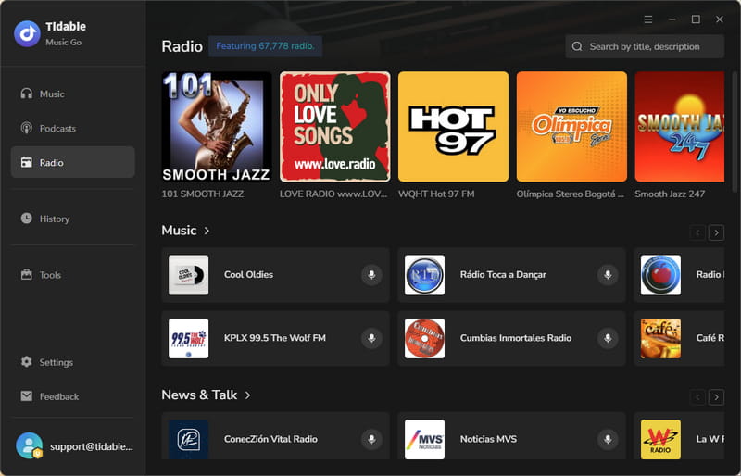This screenshot has width=741, height=476.
Task: Select the Radio sidebar item
Action: pos(73,162)
